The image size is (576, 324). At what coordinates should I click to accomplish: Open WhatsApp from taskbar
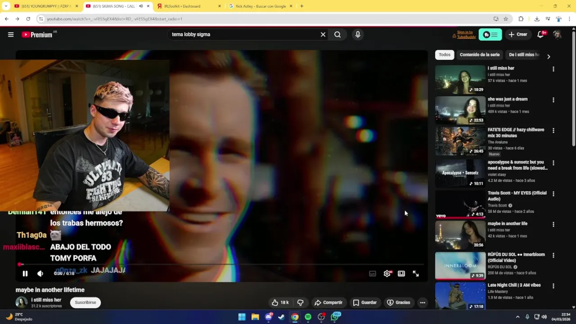pyautogui.click(x=335, y=317)
